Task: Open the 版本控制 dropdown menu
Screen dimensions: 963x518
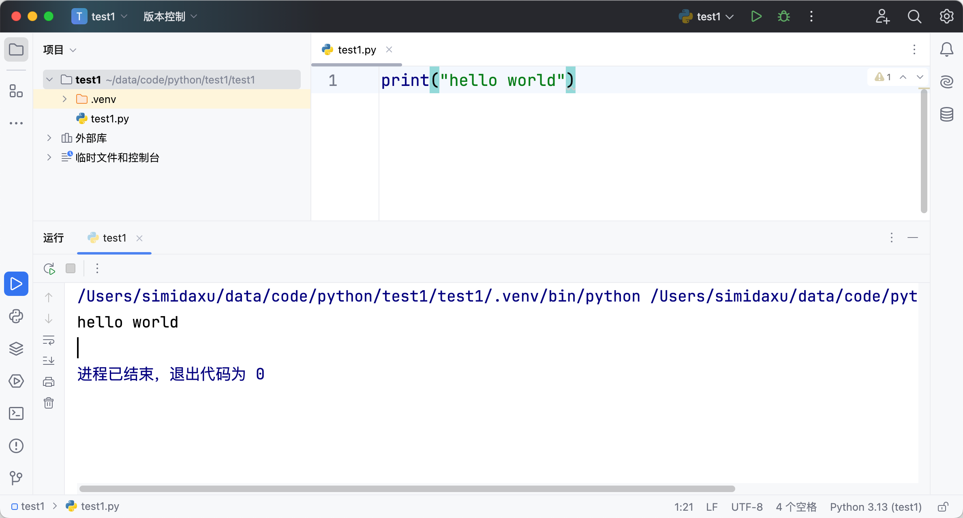Action: pos(170,17)
